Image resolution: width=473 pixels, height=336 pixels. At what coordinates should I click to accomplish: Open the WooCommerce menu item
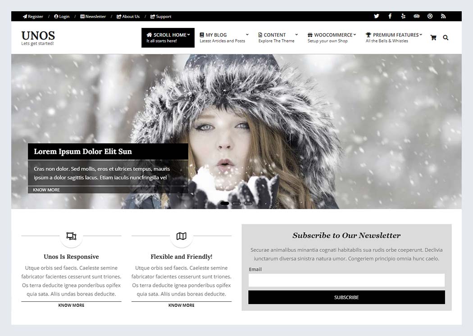coord(332,38)
